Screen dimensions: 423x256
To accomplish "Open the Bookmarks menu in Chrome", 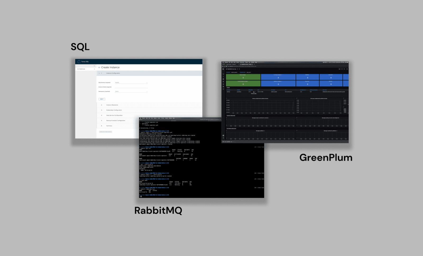I will pyautogui.click(x=242, y=62).
